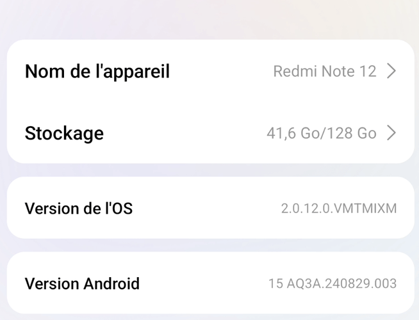Open the Stockage label entry
The height and width of the screenshot is (320, 419).
pos(64,133)
